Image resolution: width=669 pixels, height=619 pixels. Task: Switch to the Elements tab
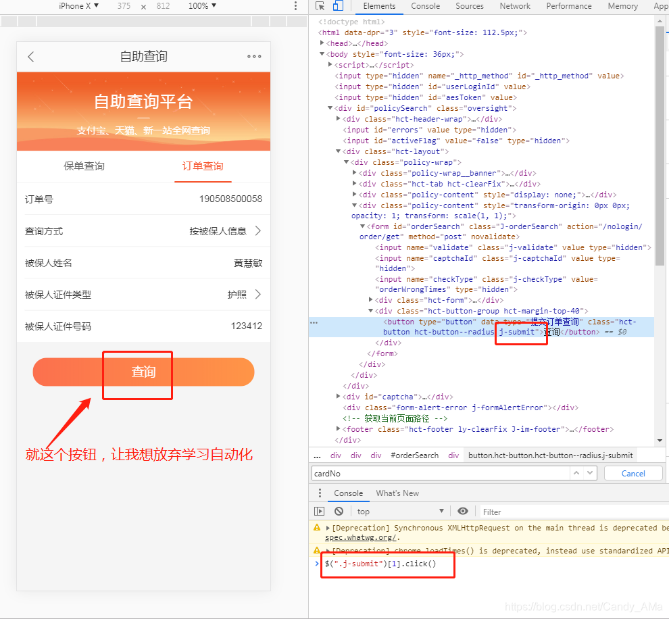point(379,6)
